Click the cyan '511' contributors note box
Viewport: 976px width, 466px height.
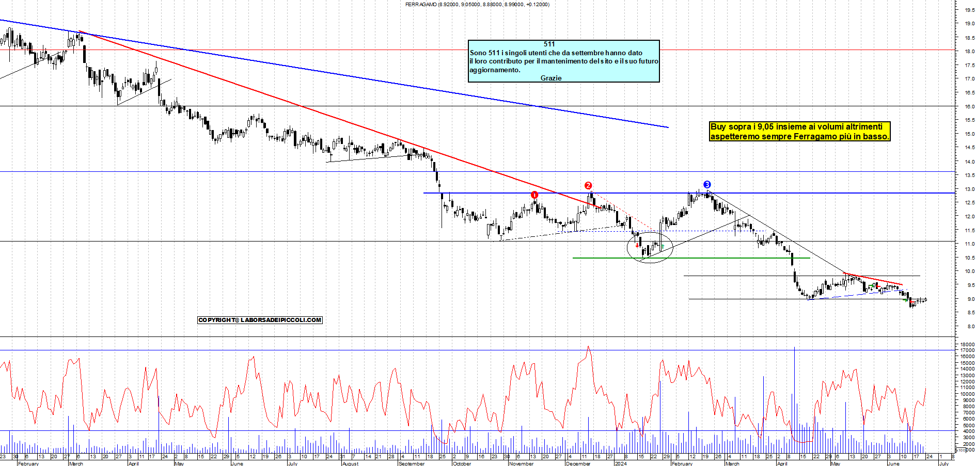point(564,61)
